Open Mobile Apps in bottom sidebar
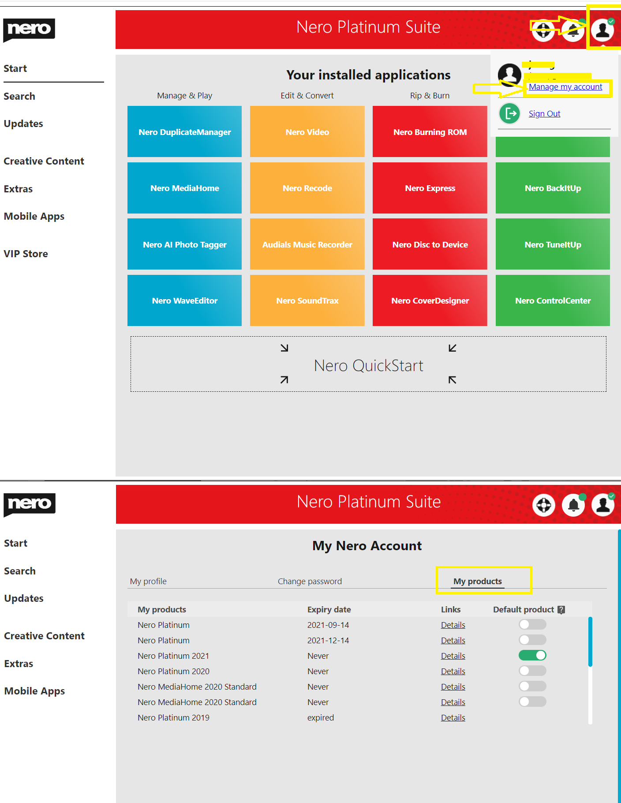This screenshot has width=621, height=803. point(34,691)
